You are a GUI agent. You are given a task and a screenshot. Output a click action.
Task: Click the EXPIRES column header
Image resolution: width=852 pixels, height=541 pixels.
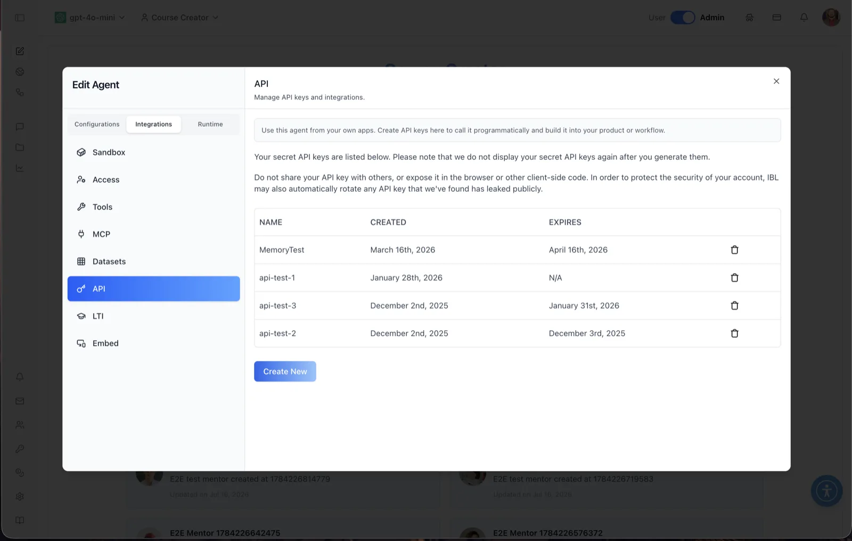tap(565, 222)
